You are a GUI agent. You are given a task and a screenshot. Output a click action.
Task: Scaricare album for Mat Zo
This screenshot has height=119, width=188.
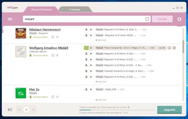click(39, 97)
